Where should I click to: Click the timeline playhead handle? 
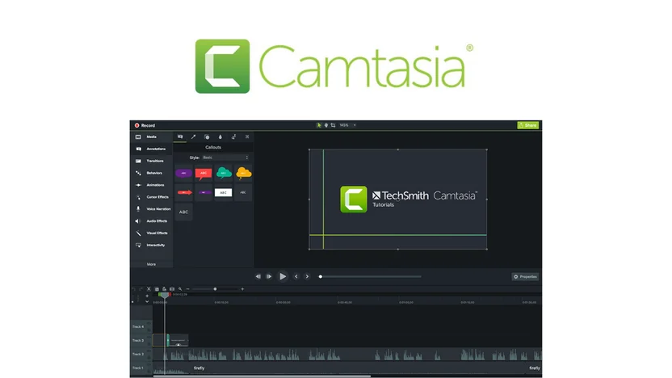coord(165,295)
